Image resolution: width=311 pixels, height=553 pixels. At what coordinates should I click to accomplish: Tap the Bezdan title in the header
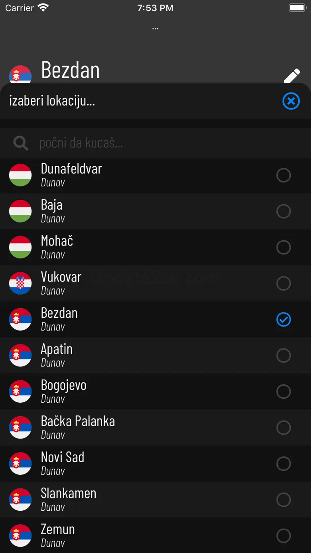point(71,70)
